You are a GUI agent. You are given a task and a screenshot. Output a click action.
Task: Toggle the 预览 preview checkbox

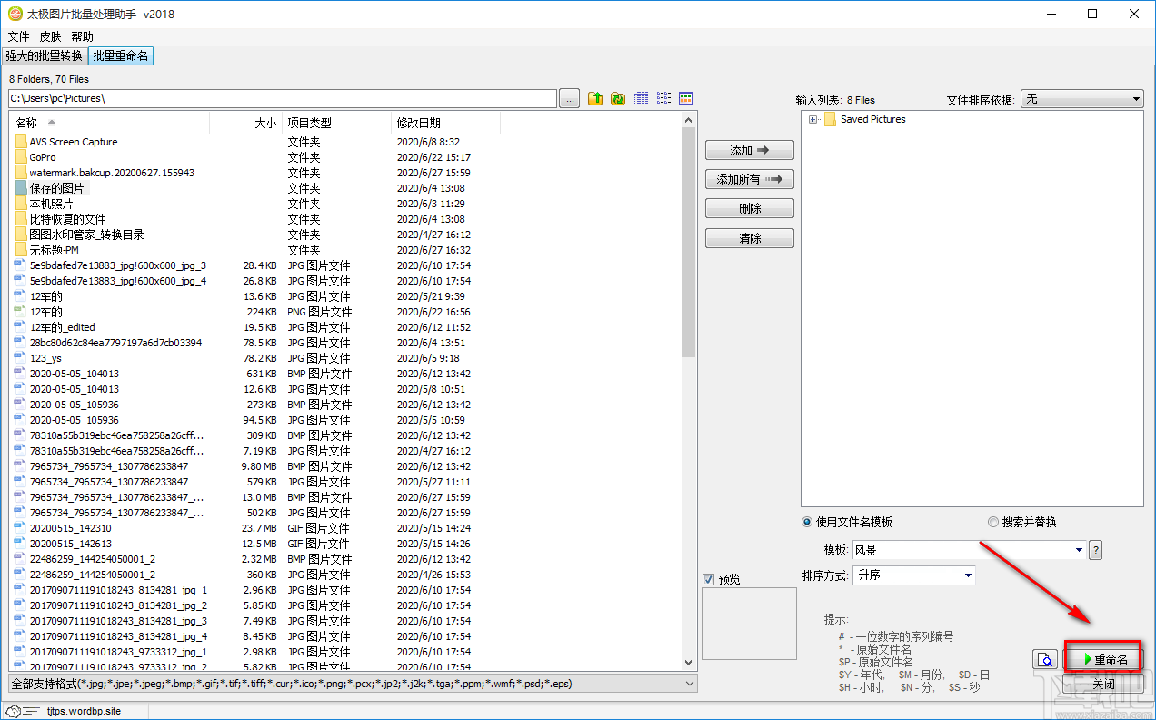click(709, 579)
